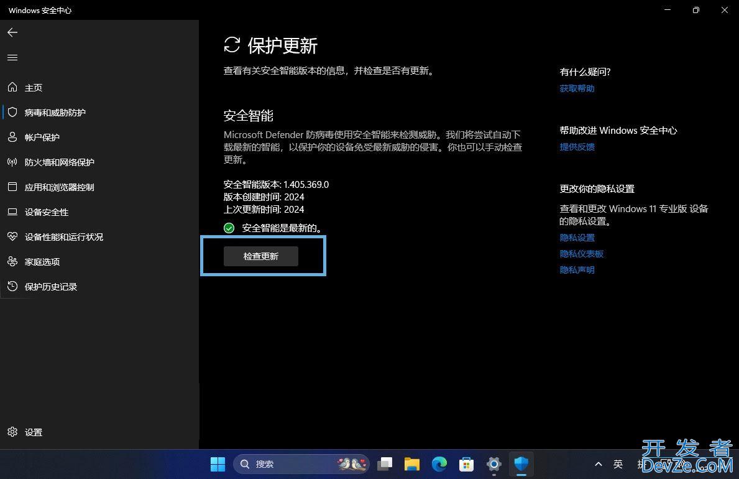Open 设备安全性 page
The height and width of the screenshot is (479, 739).
[47, 212]
